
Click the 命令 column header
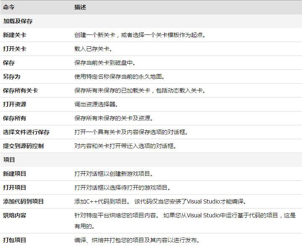(9, 7)
